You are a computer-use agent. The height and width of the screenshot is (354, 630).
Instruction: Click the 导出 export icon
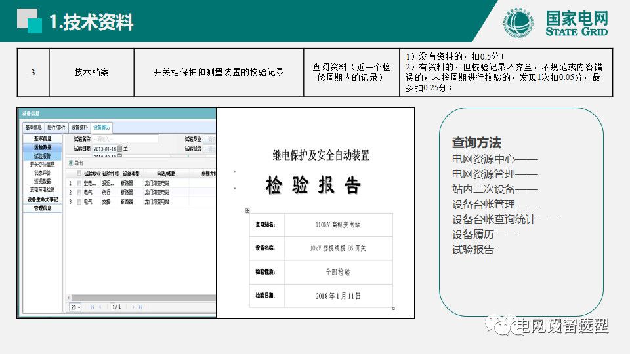[x=71, y=163]
